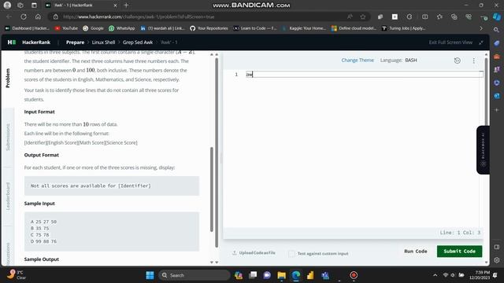504x283 pixels.
Task: Open the Turing Jobs bookmark
Action: pos(404,28)
